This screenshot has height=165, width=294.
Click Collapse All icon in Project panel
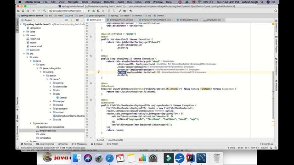[x=71, y=20]
